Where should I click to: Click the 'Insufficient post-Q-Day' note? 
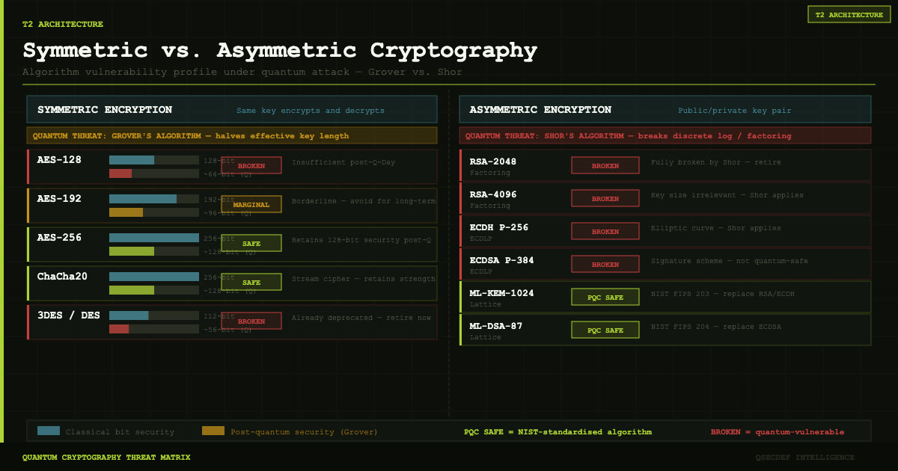pyautogui.click(x=343, y=162)
